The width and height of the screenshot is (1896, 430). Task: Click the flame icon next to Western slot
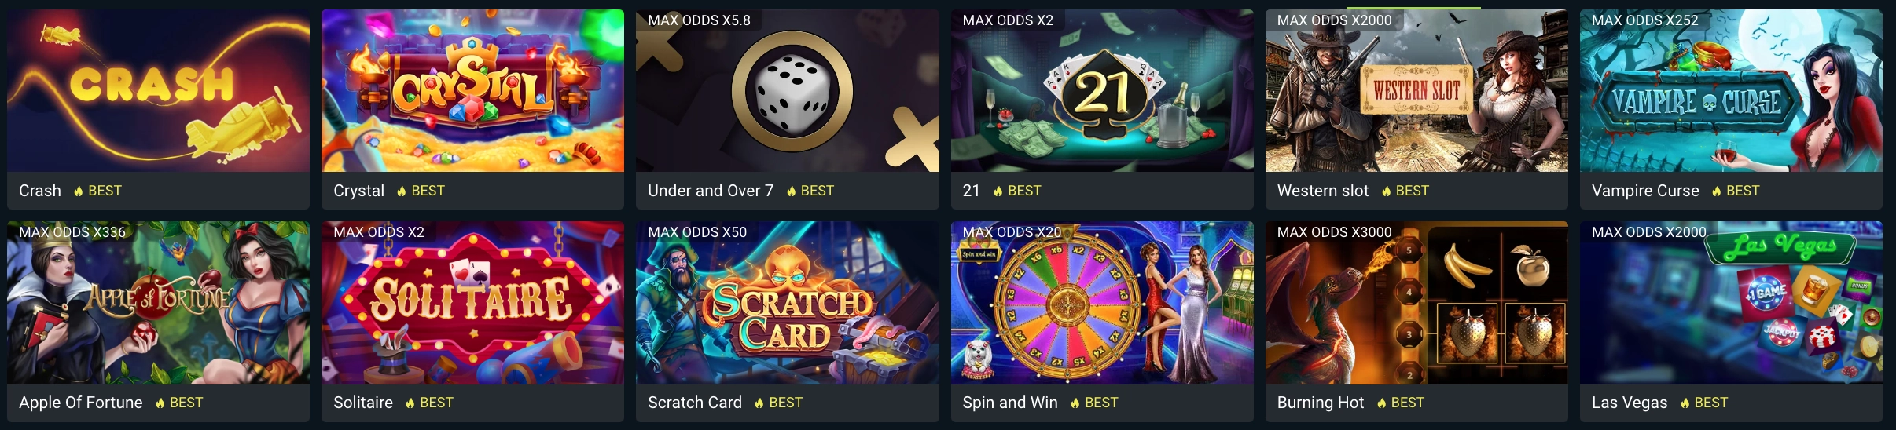pos(1386,191)
